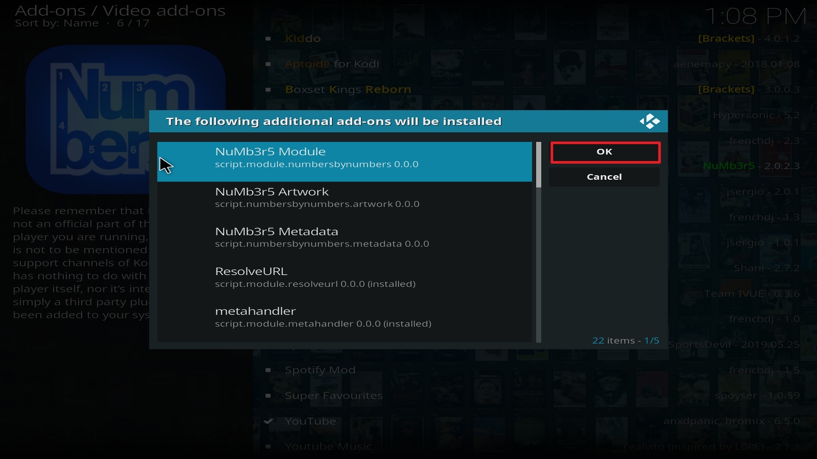Click the YouTube enabled checkmark icon
Screen dimensions: 817x459
click(268, 421)
